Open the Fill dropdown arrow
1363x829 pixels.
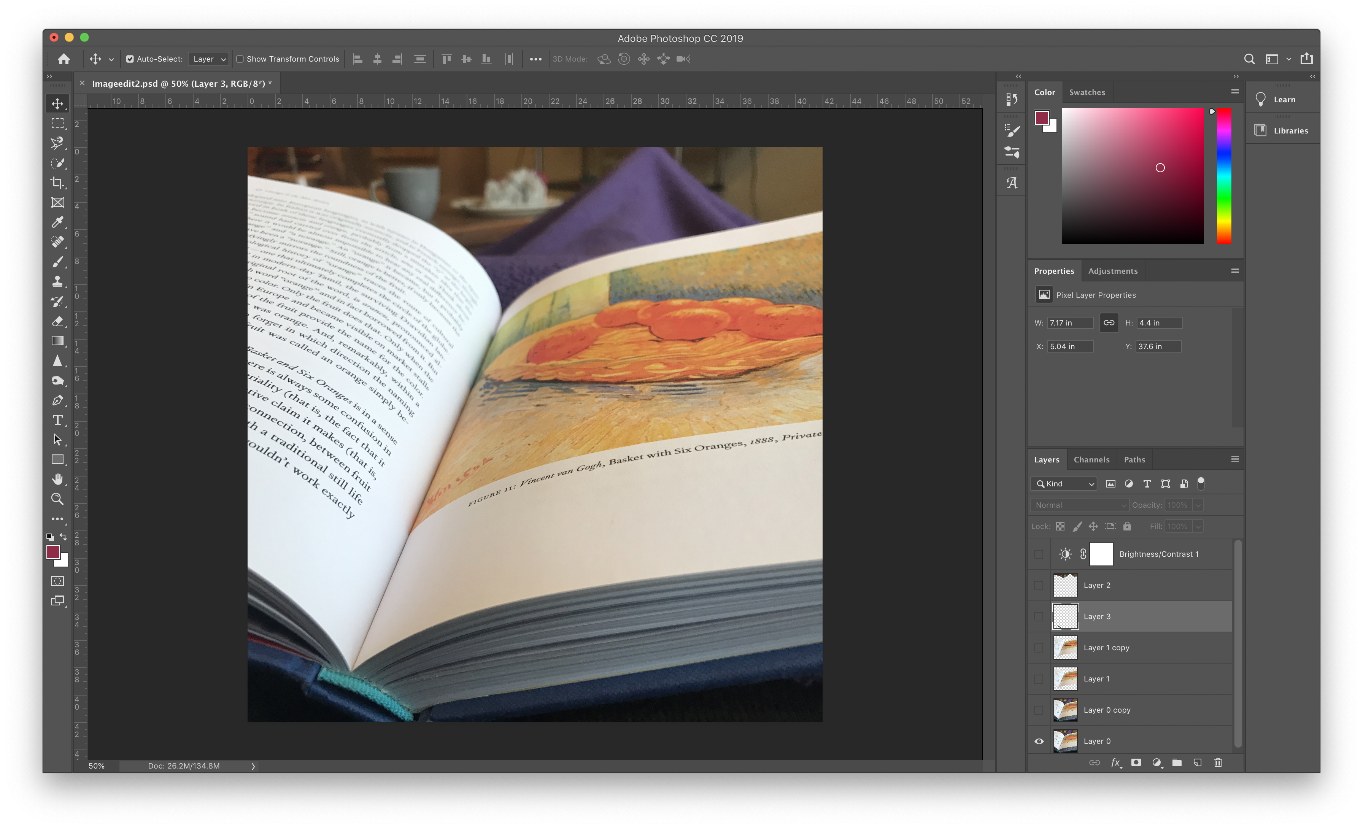(1198, 526)
